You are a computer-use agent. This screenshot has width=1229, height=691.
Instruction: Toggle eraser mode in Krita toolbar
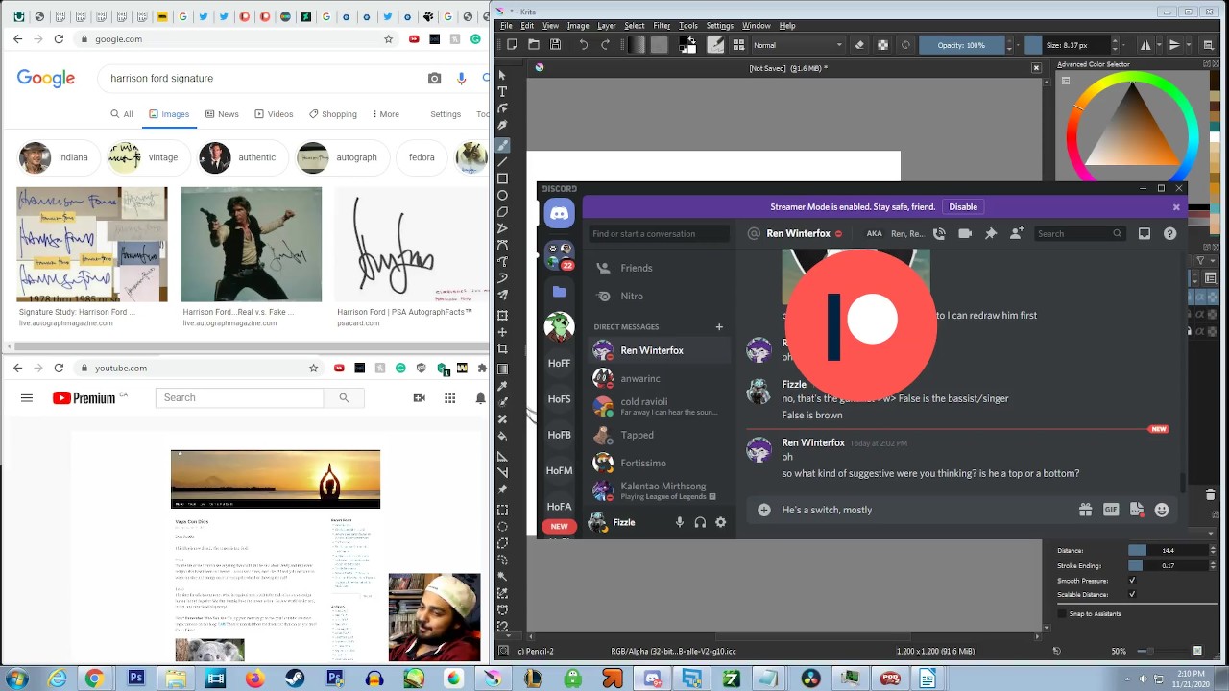[859, 45]
